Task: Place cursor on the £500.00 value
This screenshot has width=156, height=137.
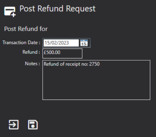Action: tap(52, 52)
